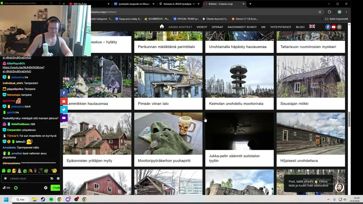This screenshot has height=204, width=363.
Task: Open Steam from taskbar
Action: [43, 199]
